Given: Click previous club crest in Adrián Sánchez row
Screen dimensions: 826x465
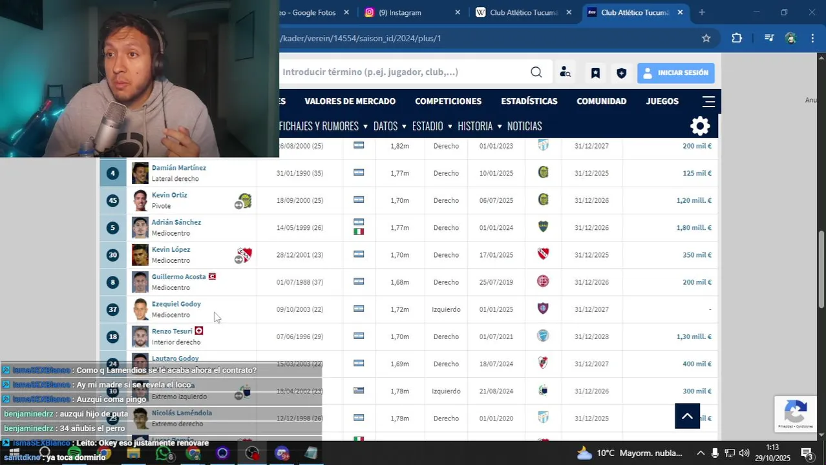Looking at the screenshot, I should coord(544,227).
